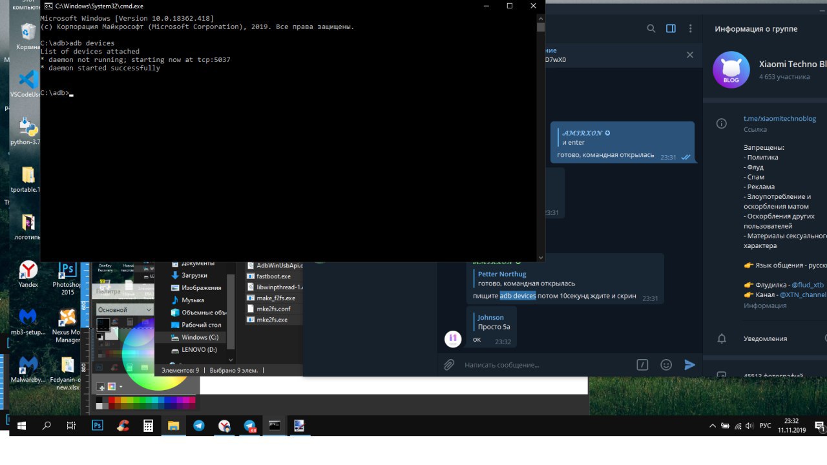
Task: Open the Yandex desktop shortcut
Action: pyautogui.click(x=28, y=274)
